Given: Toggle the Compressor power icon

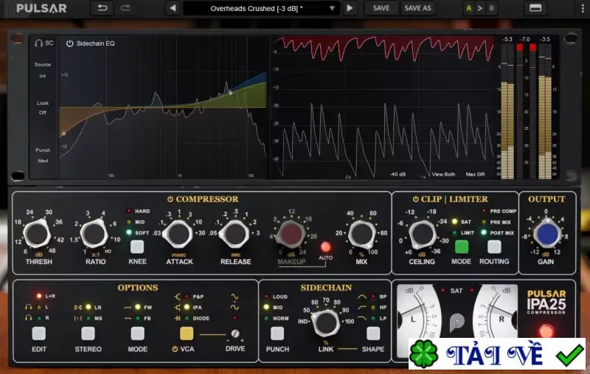Looking at the screenshot, I should 170,199.
